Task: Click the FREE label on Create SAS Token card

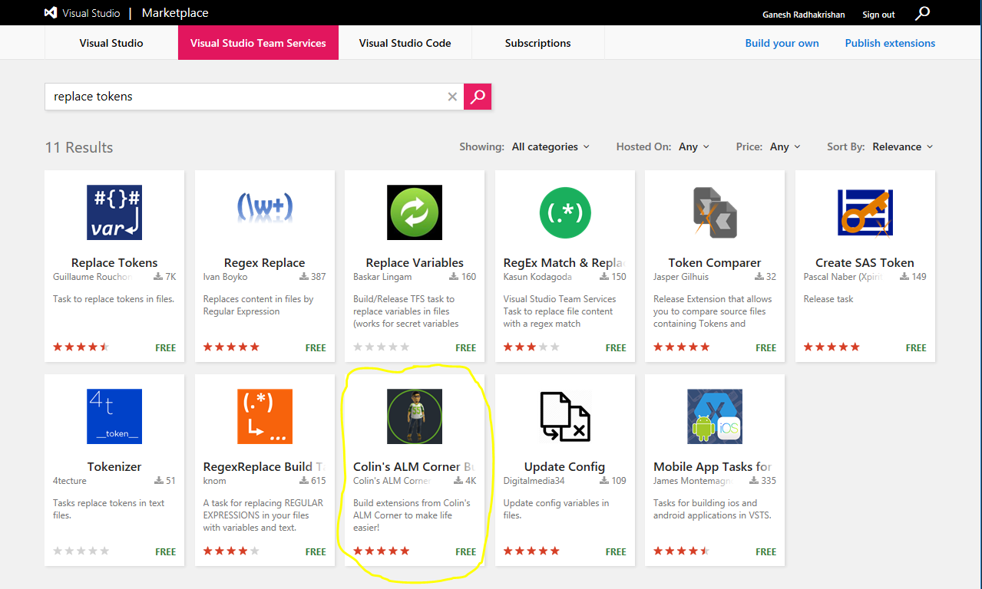Action: [x=916, y=347]
